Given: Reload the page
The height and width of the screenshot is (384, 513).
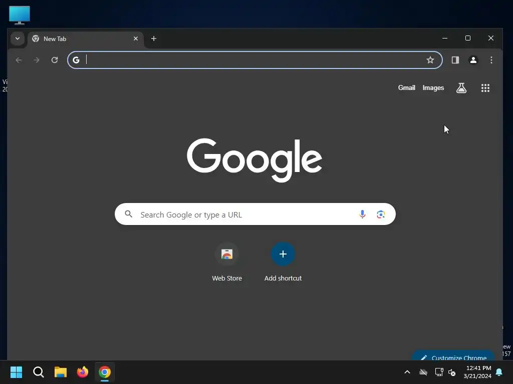Looking at the screenshot, I should pos(55,60).
